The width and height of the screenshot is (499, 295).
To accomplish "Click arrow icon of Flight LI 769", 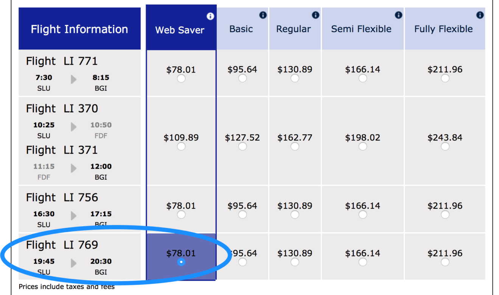I will pos(74,263).
